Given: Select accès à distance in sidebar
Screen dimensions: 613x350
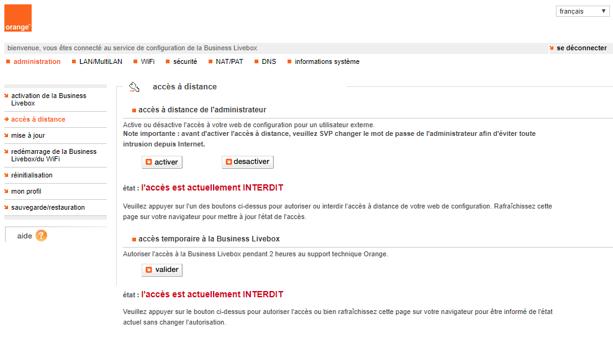Looking at the screenshot, I should pos(38,120).
